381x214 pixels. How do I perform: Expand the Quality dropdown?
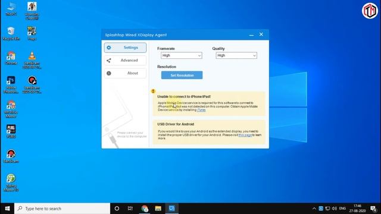click(236, 55)
